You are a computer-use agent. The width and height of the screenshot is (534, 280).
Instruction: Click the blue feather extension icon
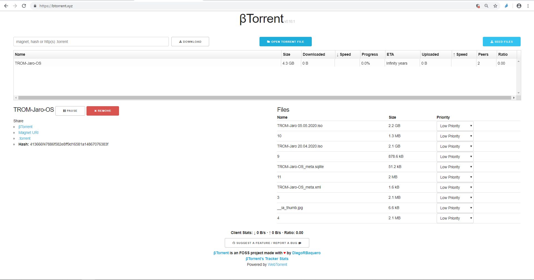point(506,6)
